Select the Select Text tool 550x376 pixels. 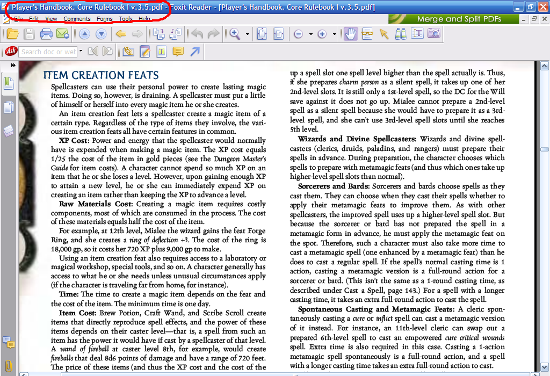click(417, 34)
